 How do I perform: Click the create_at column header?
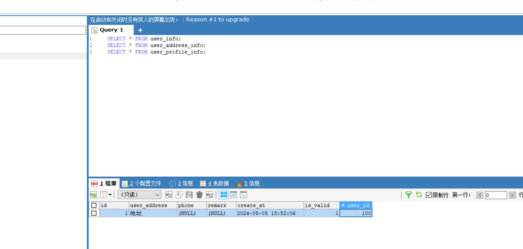point(270,205)
